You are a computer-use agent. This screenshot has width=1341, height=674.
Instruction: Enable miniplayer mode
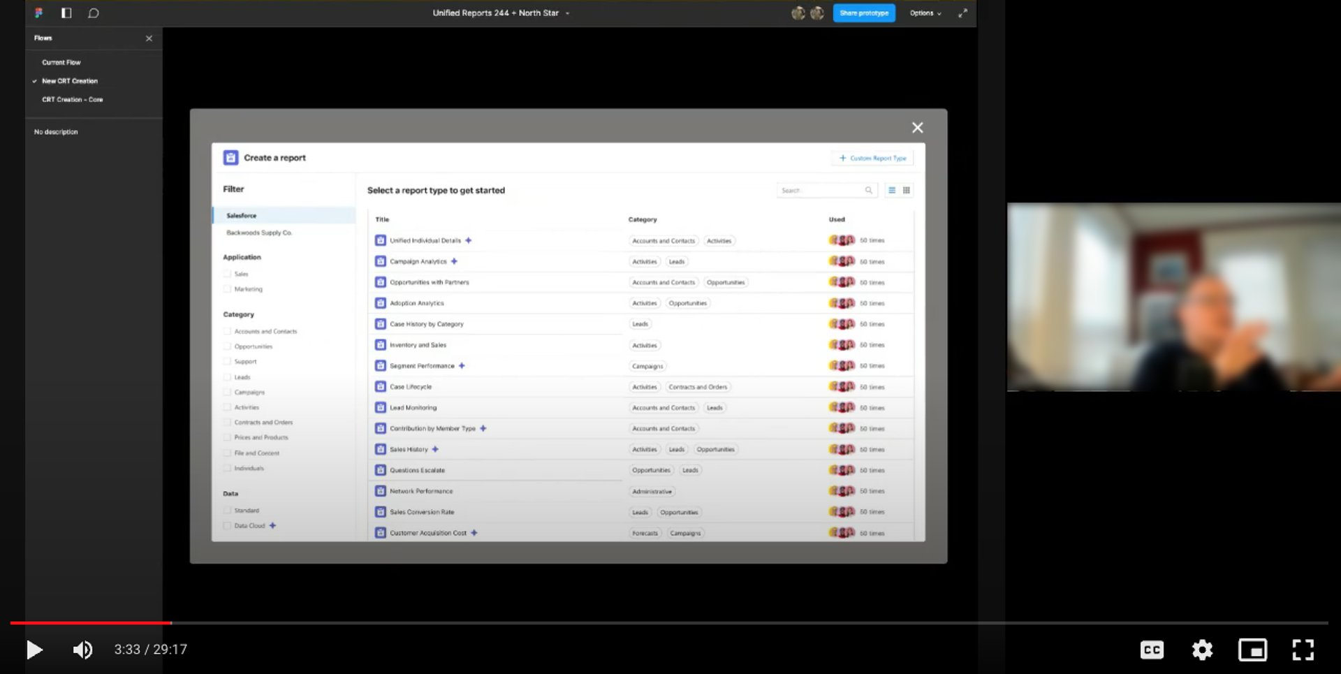point(1252,650)
